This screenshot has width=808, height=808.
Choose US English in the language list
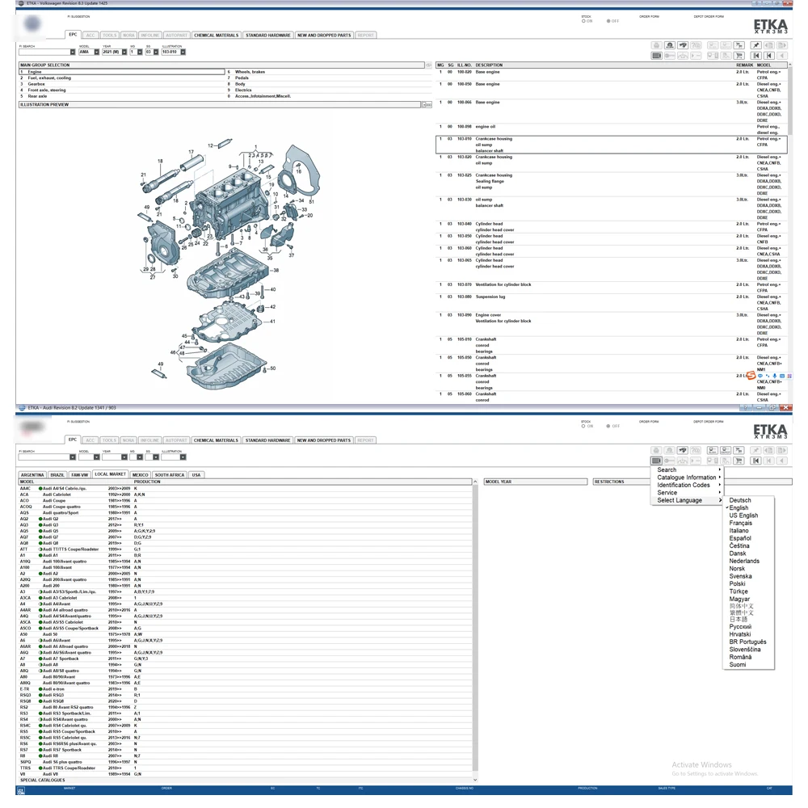click(743, 516)
